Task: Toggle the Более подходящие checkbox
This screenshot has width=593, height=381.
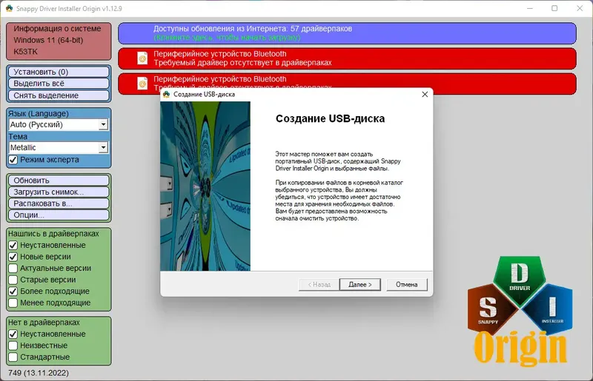Action: point(13,291)
